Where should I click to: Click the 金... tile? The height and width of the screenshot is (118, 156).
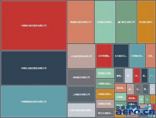(131, 89)
